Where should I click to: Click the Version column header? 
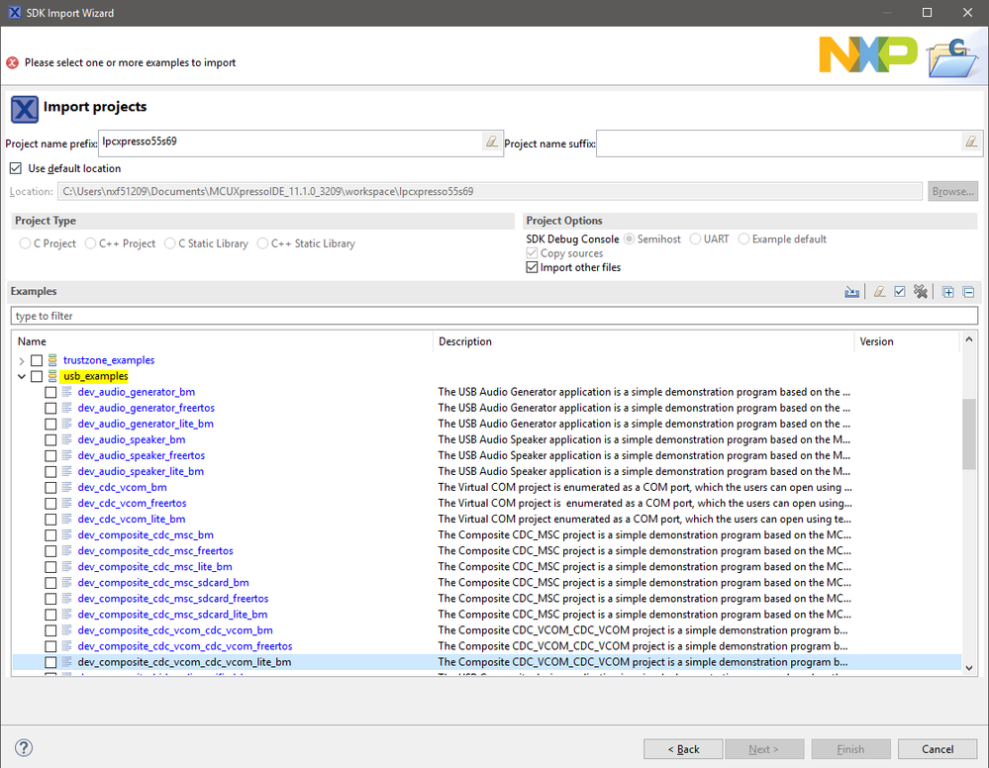click(x=907, y=341)
